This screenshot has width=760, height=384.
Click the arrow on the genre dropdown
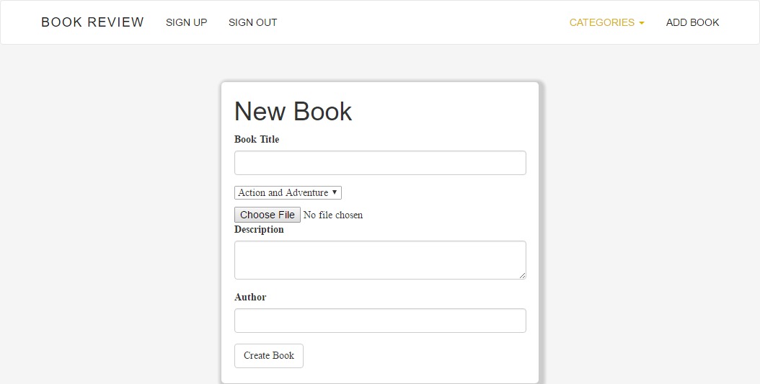(x=335, y=192)
